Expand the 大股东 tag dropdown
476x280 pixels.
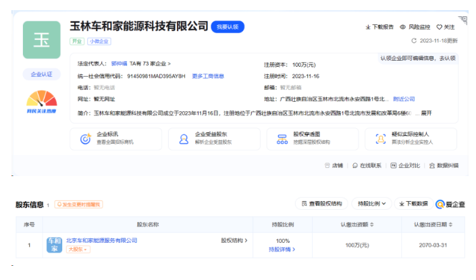tap(78, 250)
